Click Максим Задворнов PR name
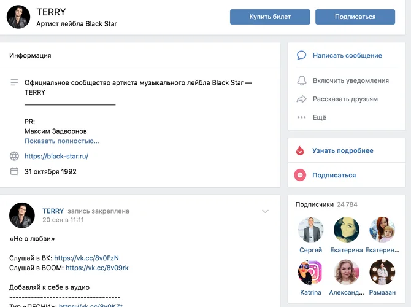Screen dimensions: 411x307 pyautogui.click(x=56, y=131)
